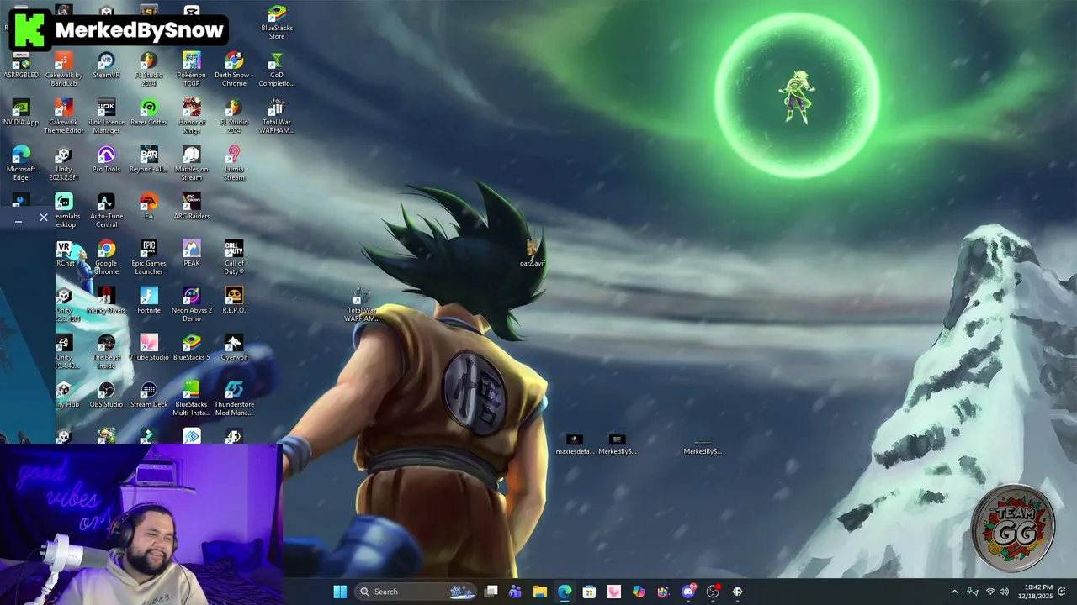
Task: Launch the Lumia Stream icon
Action: [x=234, y=164]
